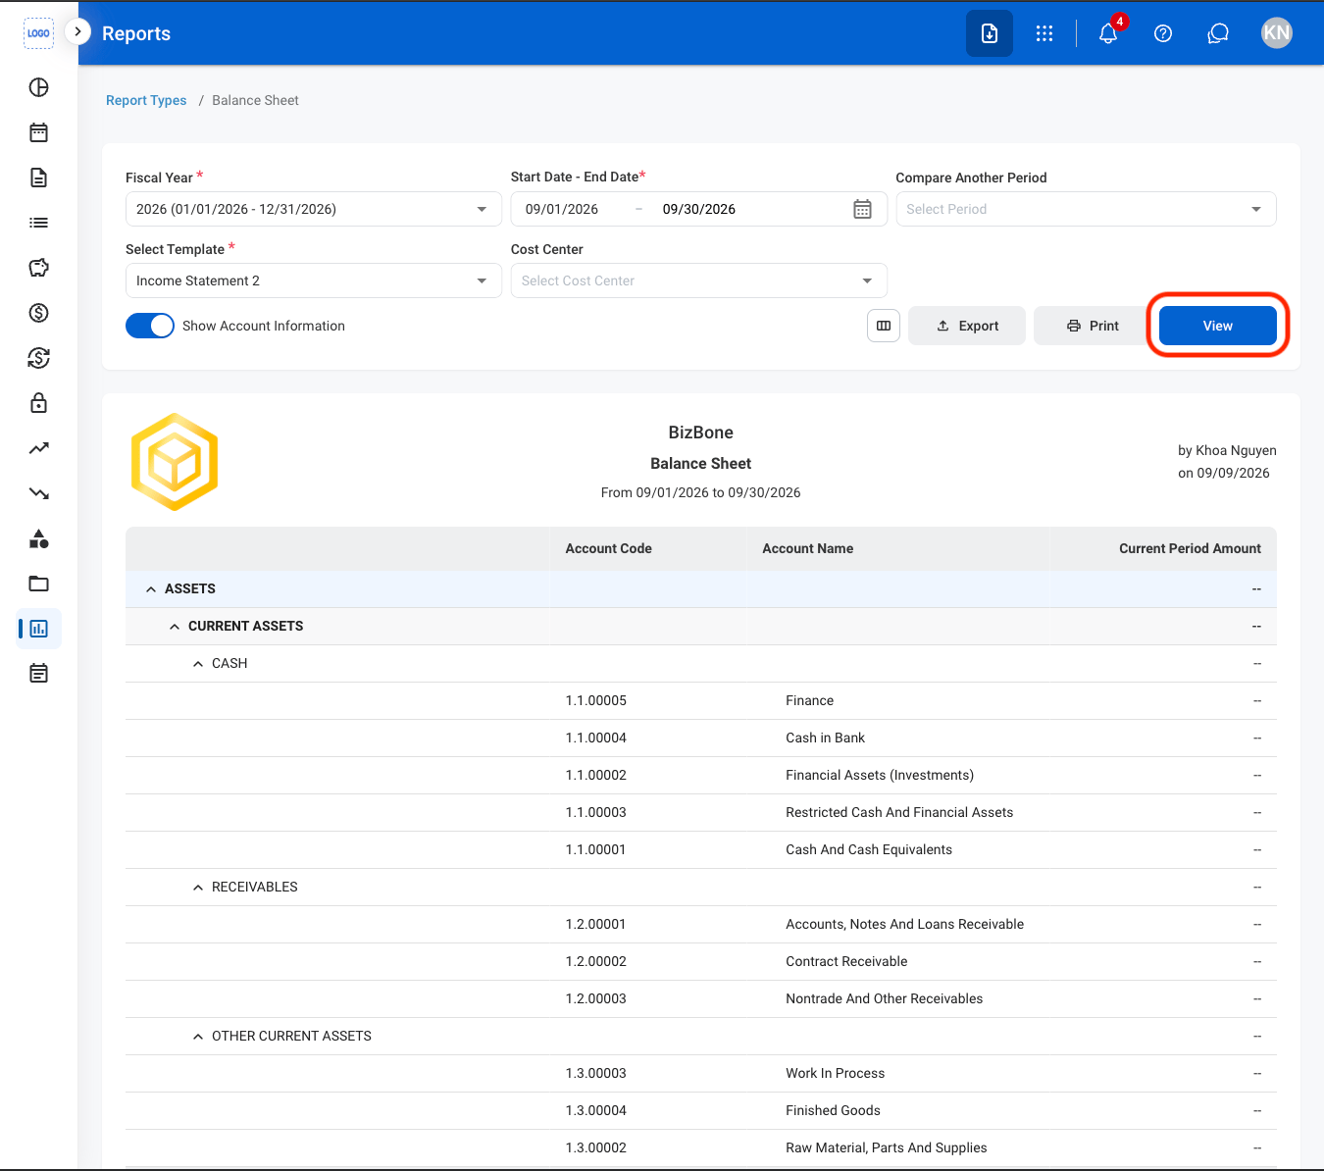1324x1171 pixels.
Task: Open the folder sidebar icon
Action: tap(38, 584)
